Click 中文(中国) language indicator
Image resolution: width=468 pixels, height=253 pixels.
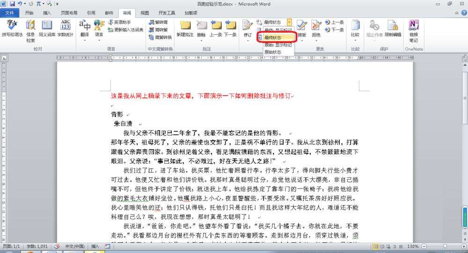coord(74,246)
